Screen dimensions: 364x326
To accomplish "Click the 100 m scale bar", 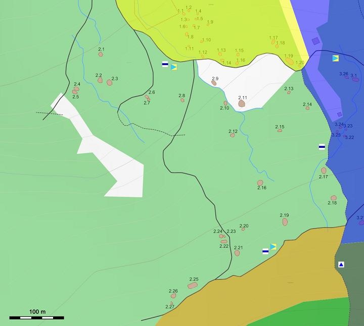I will click(36, 317).
